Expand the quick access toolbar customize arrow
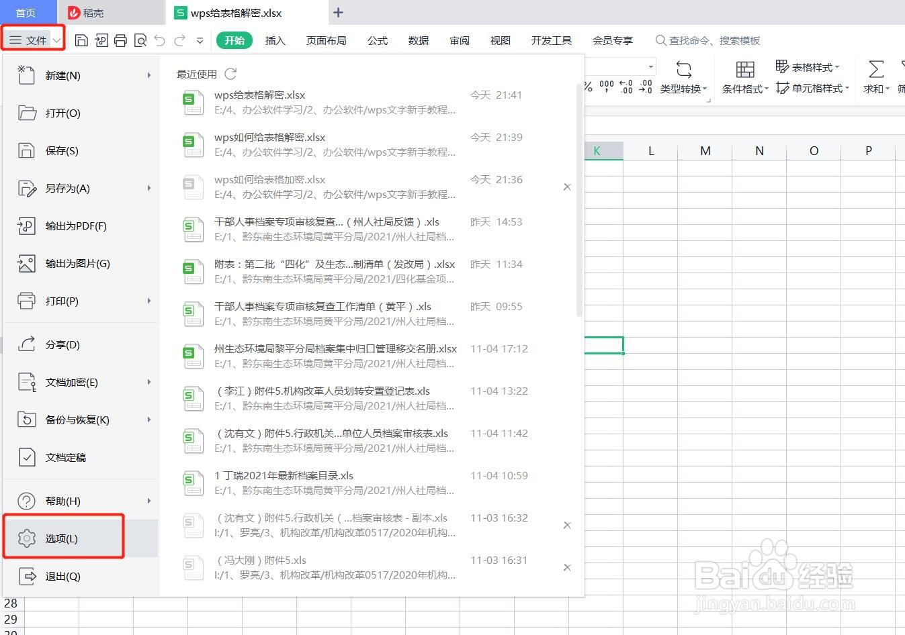Screen dimensions: 905x635 [x=200, y=41]
